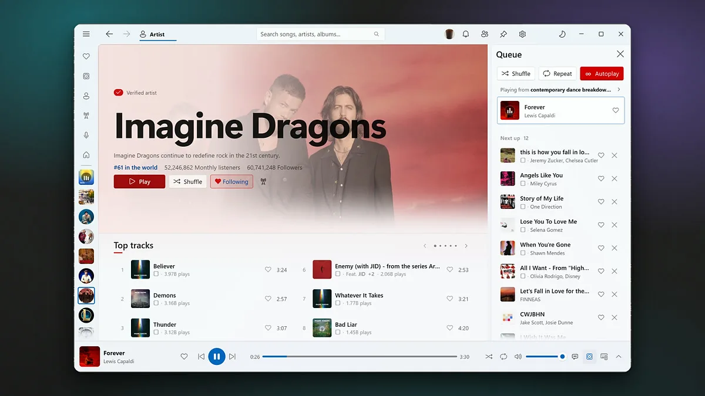705x396 pixels.
Task: Go to Home via house icon
Action: click(x=86, y=155)
